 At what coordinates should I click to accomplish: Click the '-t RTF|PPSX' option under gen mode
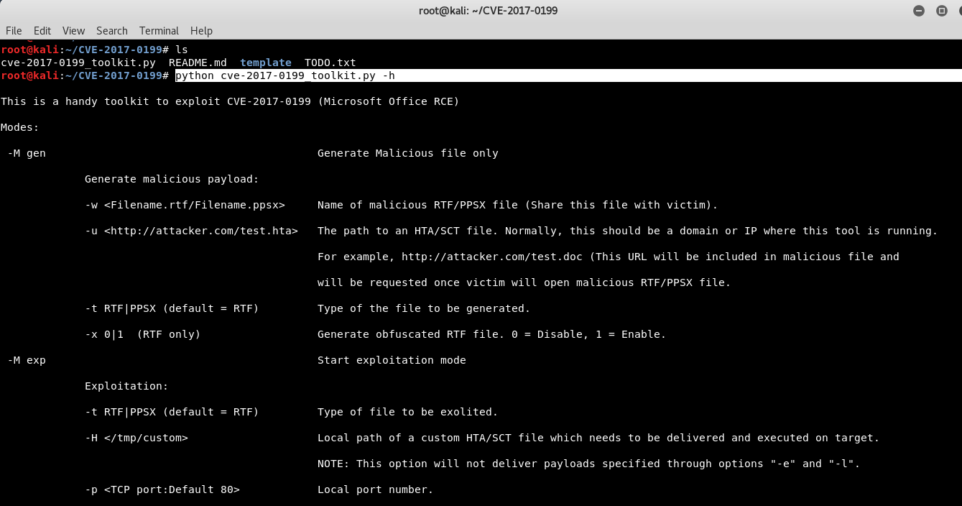(172, 308)
